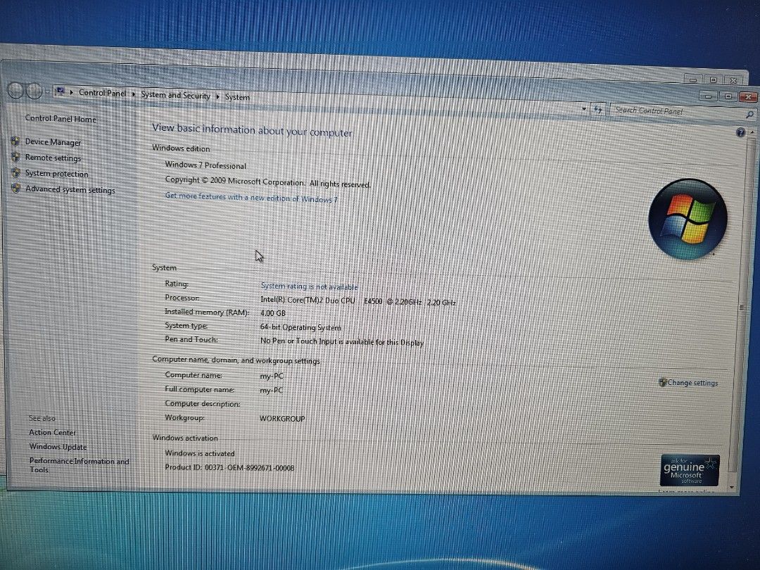Click inside the Search Control Panel box
The height and width of the screenshot is (570, 760).
(661, 111)
